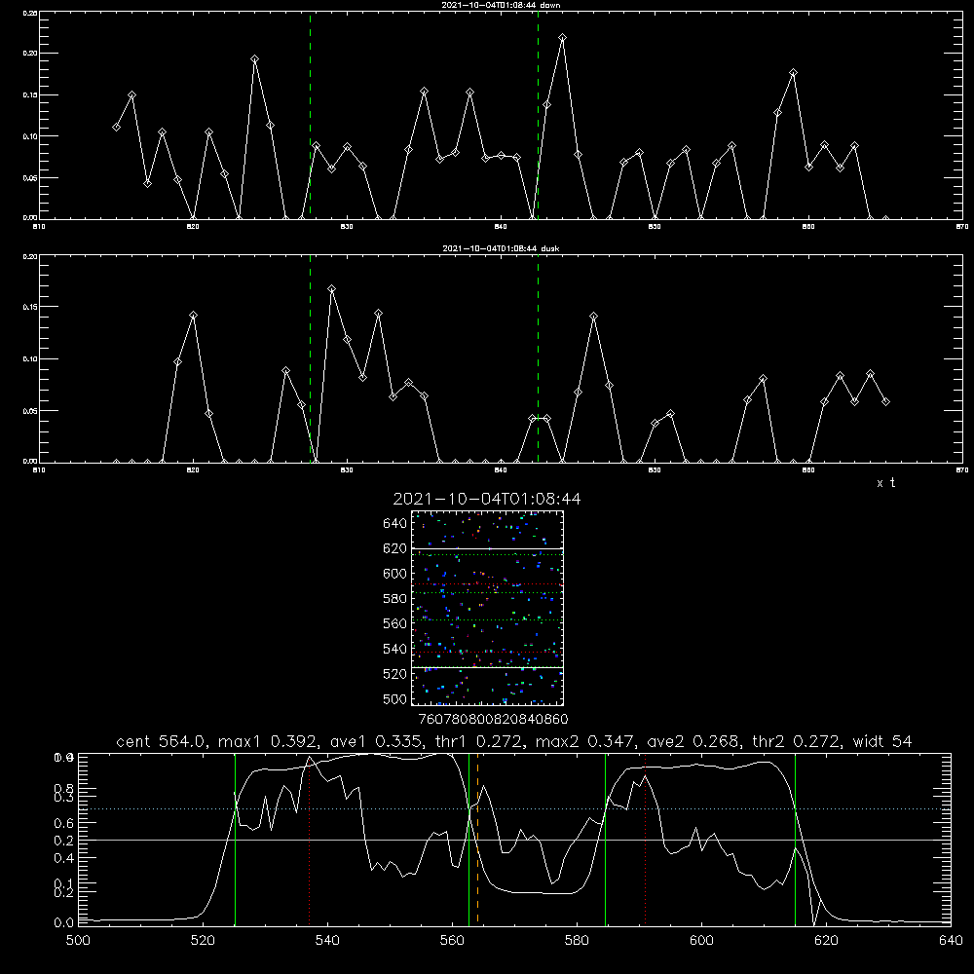Click the second green dashed line in the dusk plot
The width and height of the screenshot is (974, 974).
point(538,359)
